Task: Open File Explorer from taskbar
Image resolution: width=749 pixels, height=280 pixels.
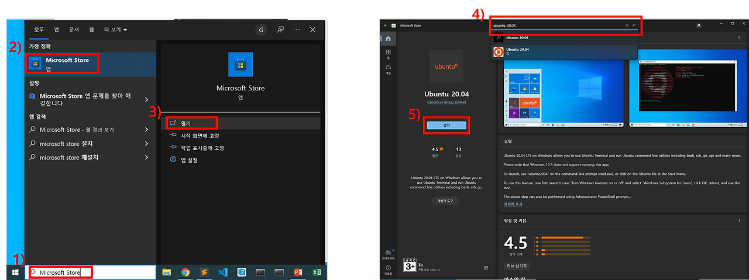Action: (x=167, y=272)
